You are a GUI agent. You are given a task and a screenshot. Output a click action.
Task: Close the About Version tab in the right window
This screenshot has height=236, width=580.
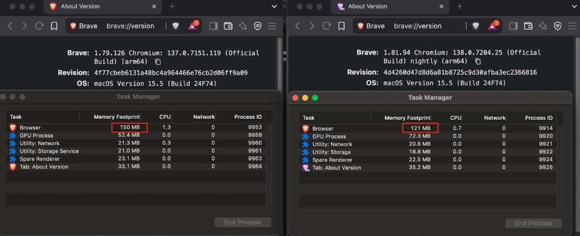pos(441,6)
